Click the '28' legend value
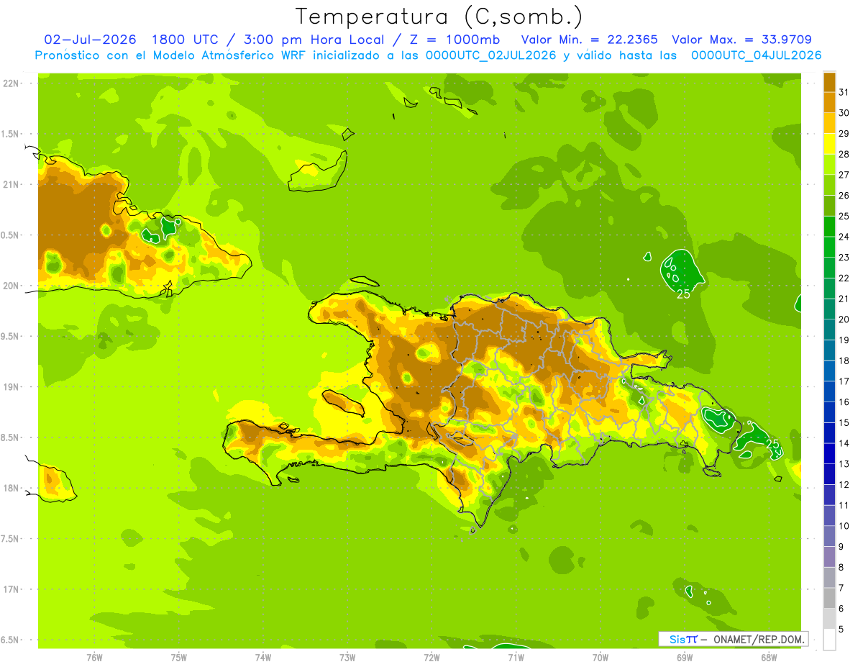This screenshot has height=667, width=863. point(844,154)
